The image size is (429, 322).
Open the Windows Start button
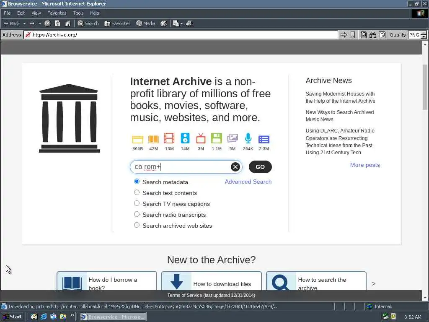(x=13, y=317)
